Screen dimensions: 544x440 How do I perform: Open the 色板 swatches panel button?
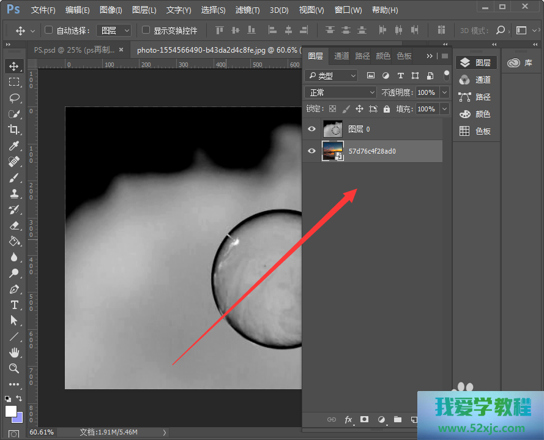(x=475, y=131)
